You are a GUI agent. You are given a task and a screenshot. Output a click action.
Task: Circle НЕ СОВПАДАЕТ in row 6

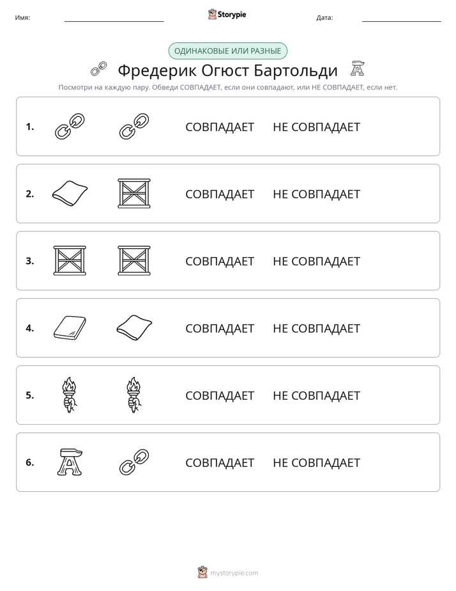tap(316, 462)
